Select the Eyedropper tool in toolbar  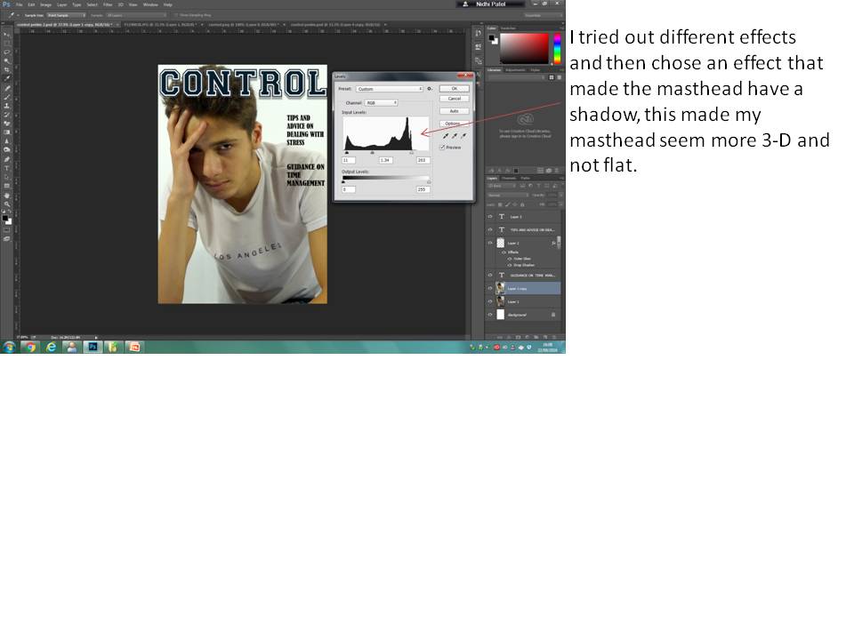(6, 78)
